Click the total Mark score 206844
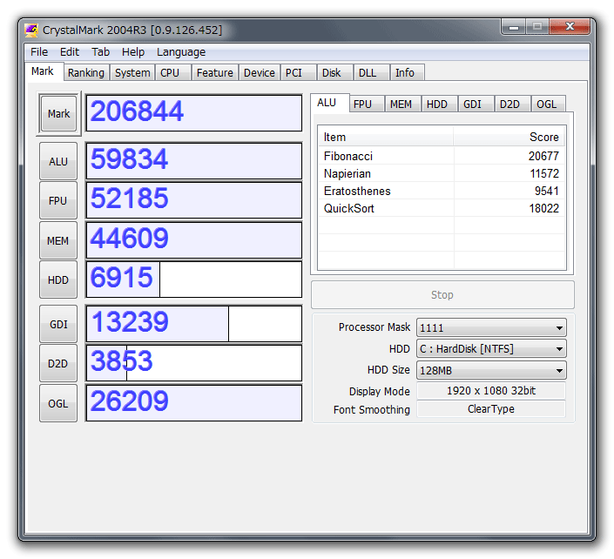Screen dimensions: 614x559 click(194, 112)
